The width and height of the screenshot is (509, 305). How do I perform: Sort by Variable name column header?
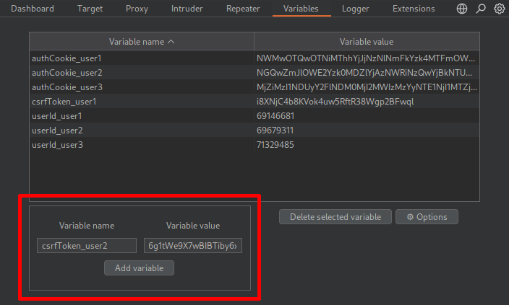(142, 42)
